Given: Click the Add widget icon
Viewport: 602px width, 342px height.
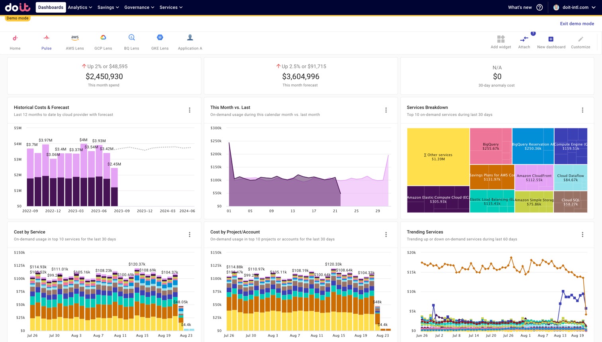Looking at the screenshot, I should coord(500,41).
